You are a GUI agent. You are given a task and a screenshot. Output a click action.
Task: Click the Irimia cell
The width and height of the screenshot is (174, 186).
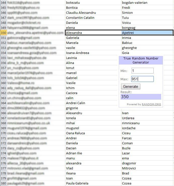(147, 38)
